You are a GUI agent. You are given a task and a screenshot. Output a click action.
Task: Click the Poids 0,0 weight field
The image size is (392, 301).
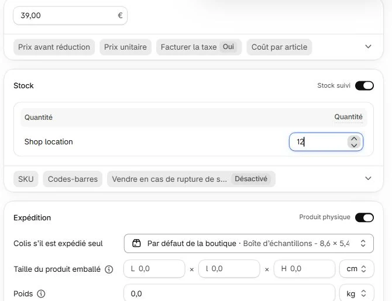click(229, 293)
